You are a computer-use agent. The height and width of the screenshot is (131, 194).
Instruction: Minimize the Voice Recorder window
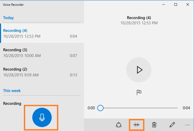pyautogui.click(x=164, y=4)
